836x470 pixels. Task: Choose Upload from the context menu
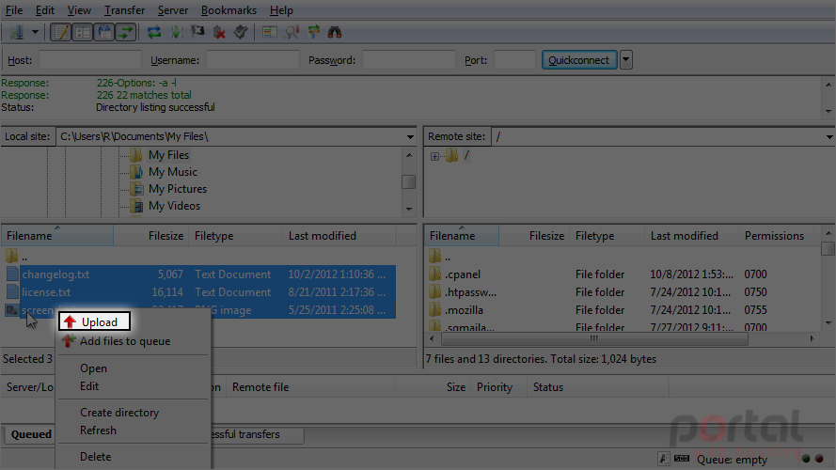[x=94, y=321]
